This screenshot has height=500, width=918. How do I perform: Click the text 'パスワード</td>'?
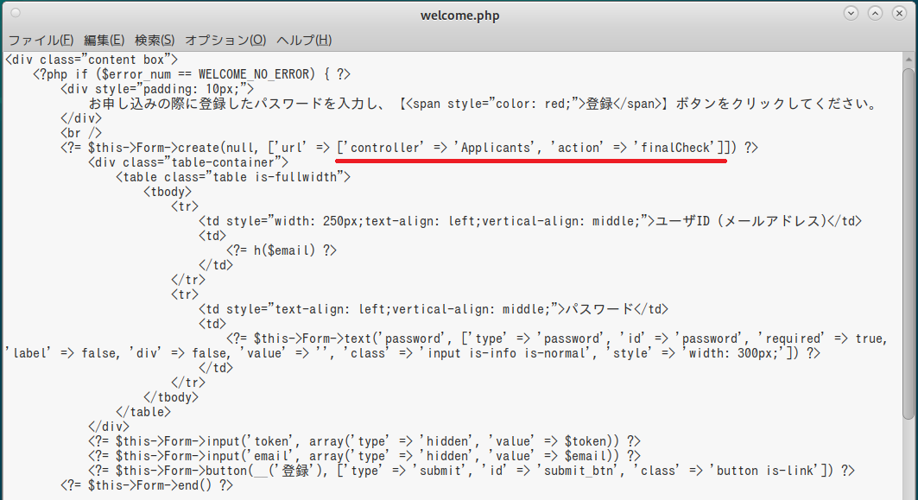(x=617, y=308)
